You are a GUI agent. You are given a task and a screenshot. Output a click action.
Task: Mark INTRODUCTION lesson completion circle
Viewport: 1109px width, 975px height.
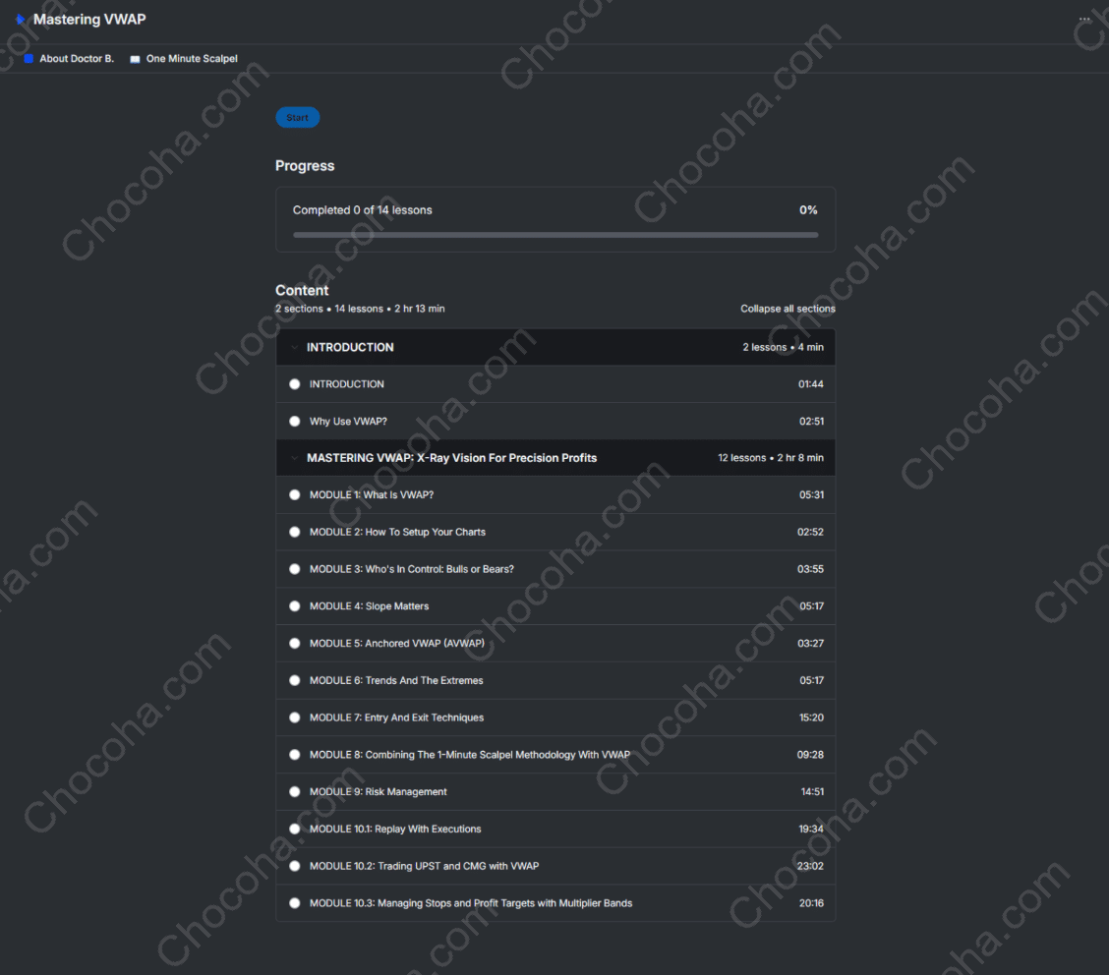click(x=295, y=384)
